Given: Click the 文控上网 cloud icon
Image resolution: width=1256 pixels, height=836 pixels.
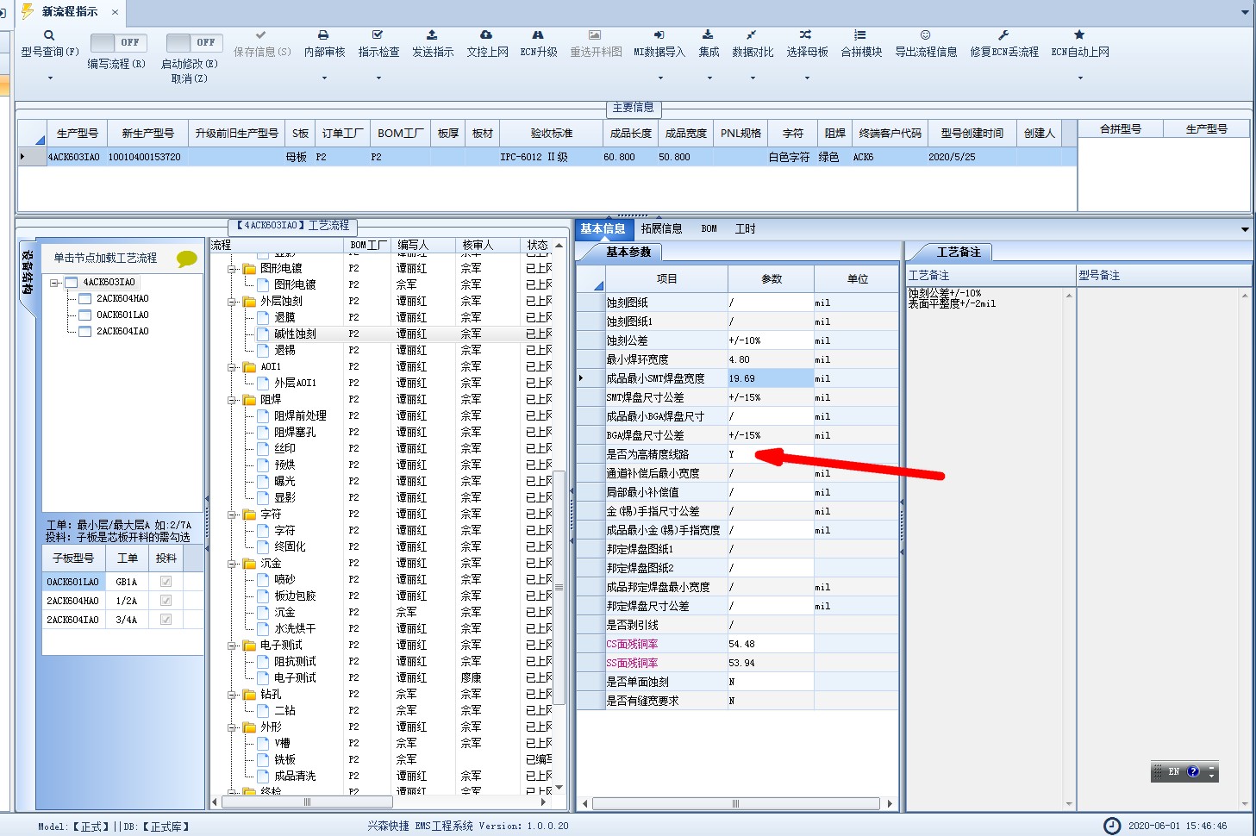Looking at the screenshot, I should (x=486, y=35).
